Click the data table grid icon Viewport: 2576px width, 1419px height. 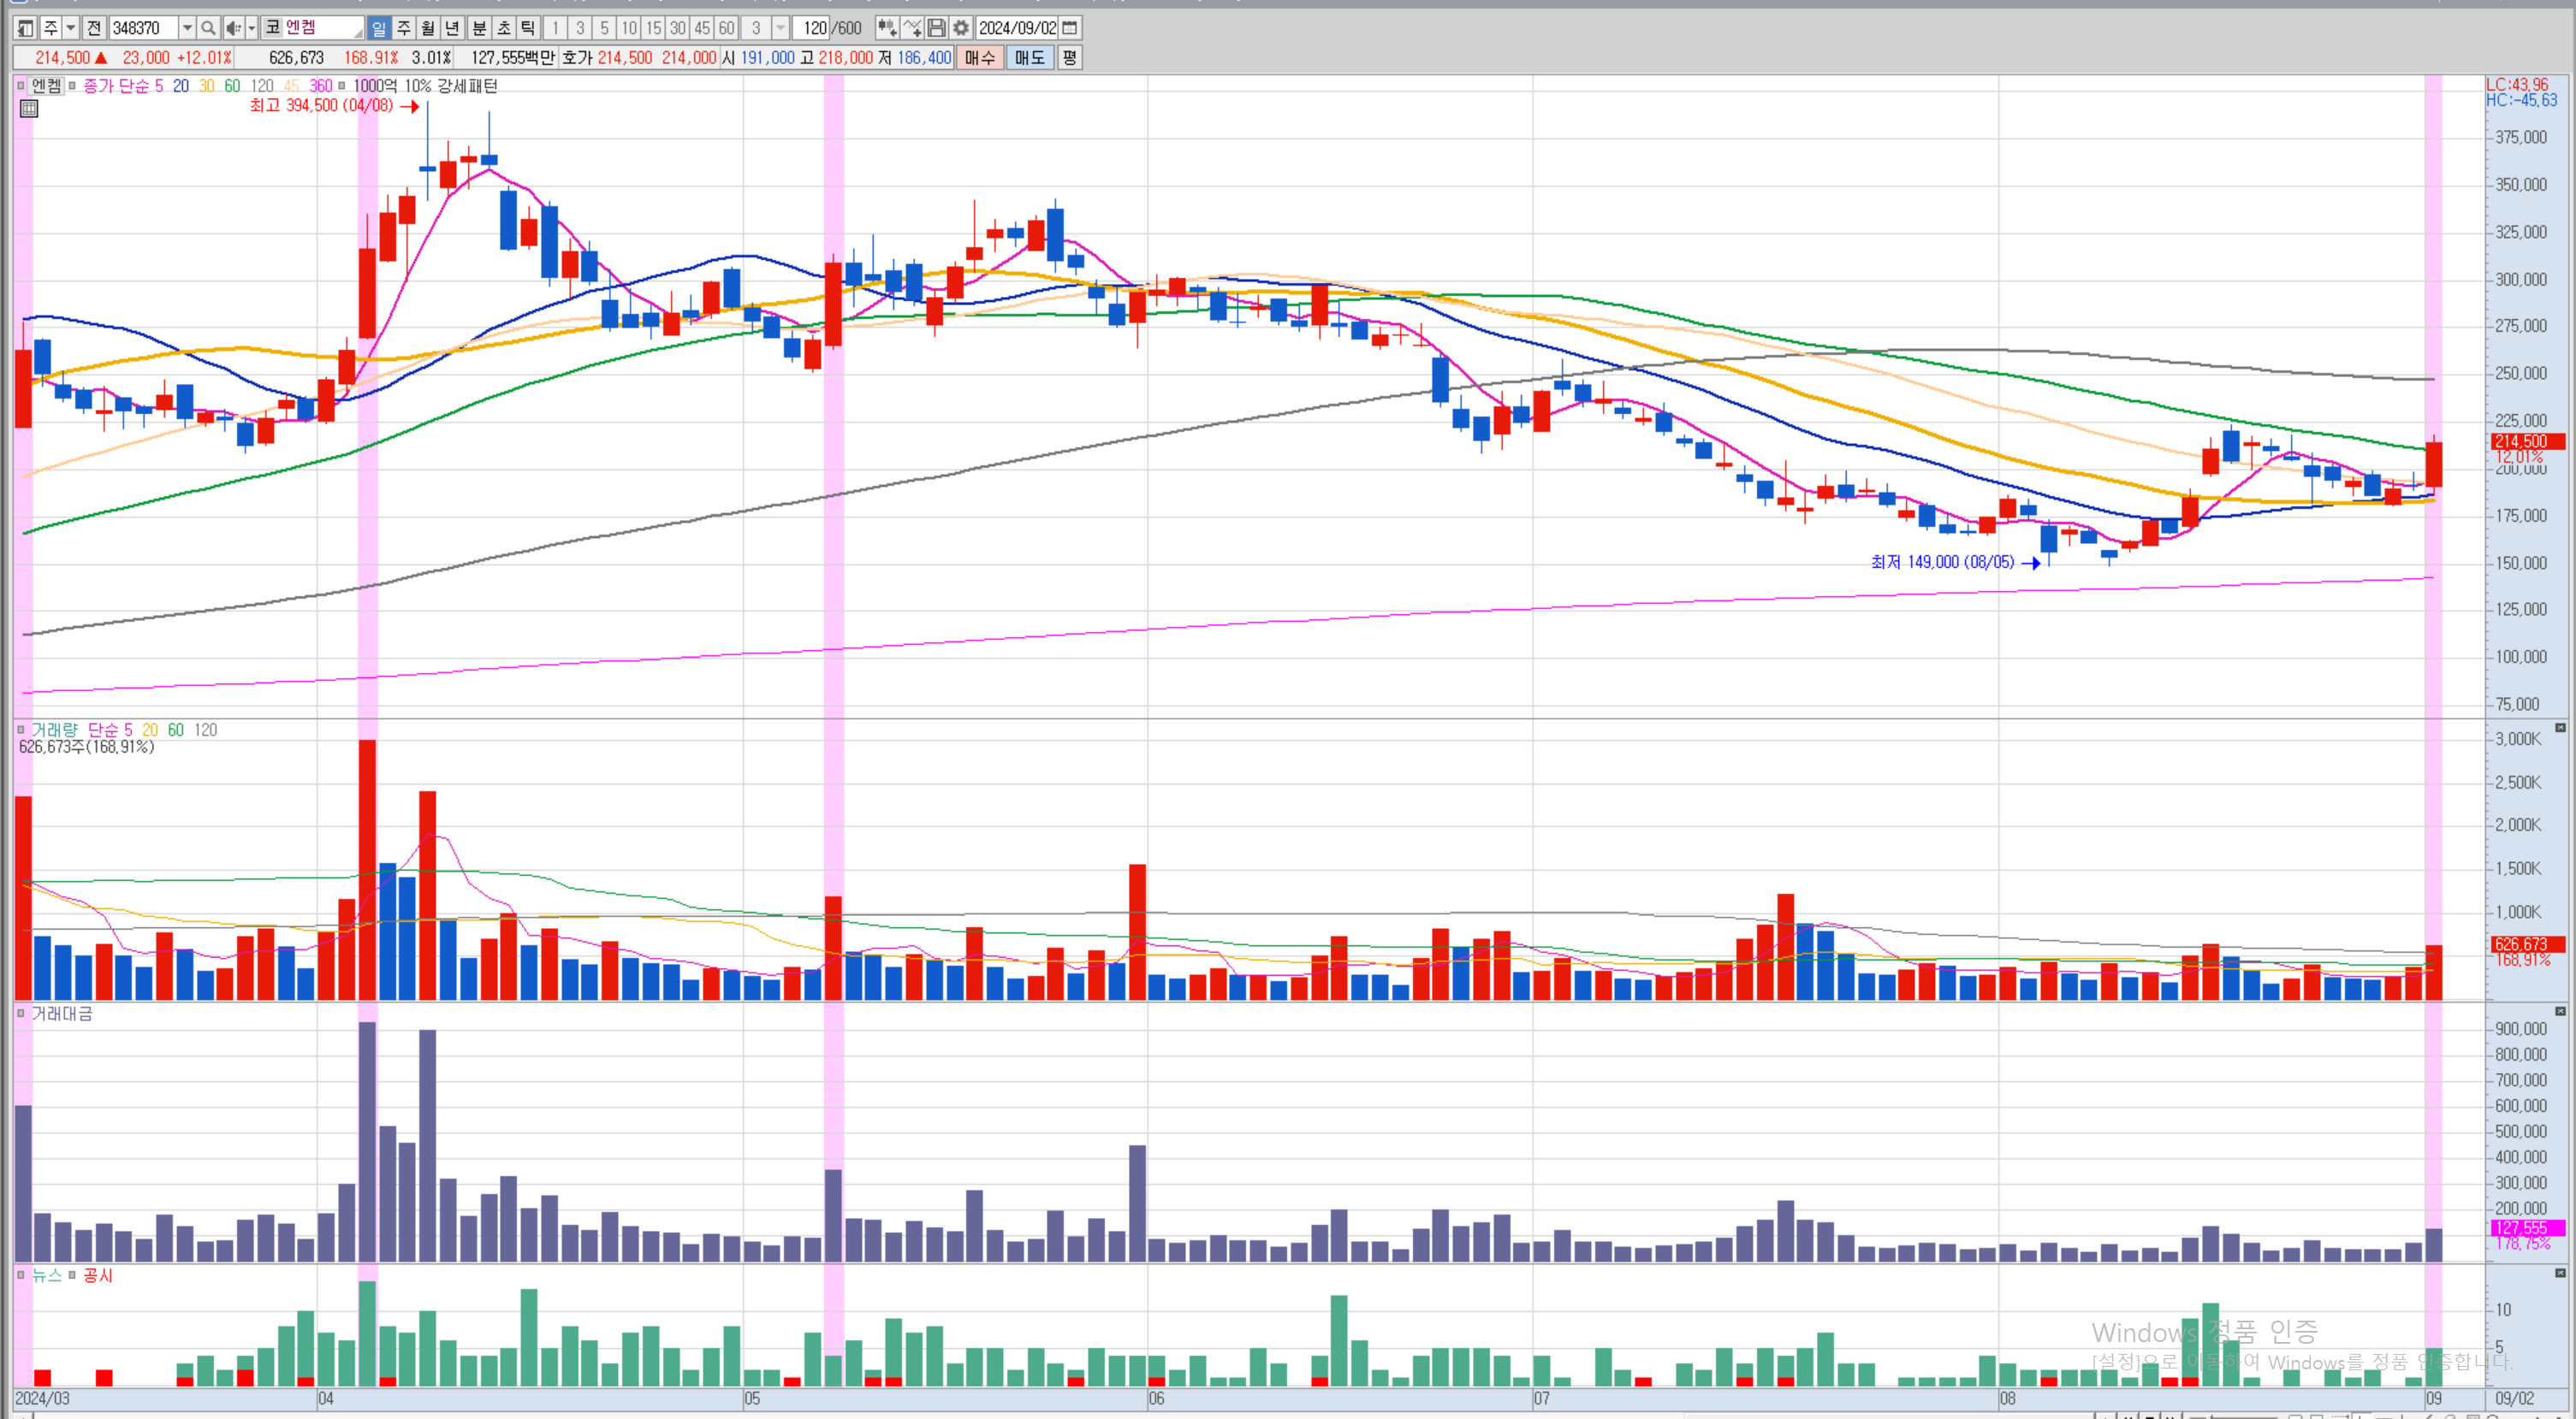coord(29,109)
